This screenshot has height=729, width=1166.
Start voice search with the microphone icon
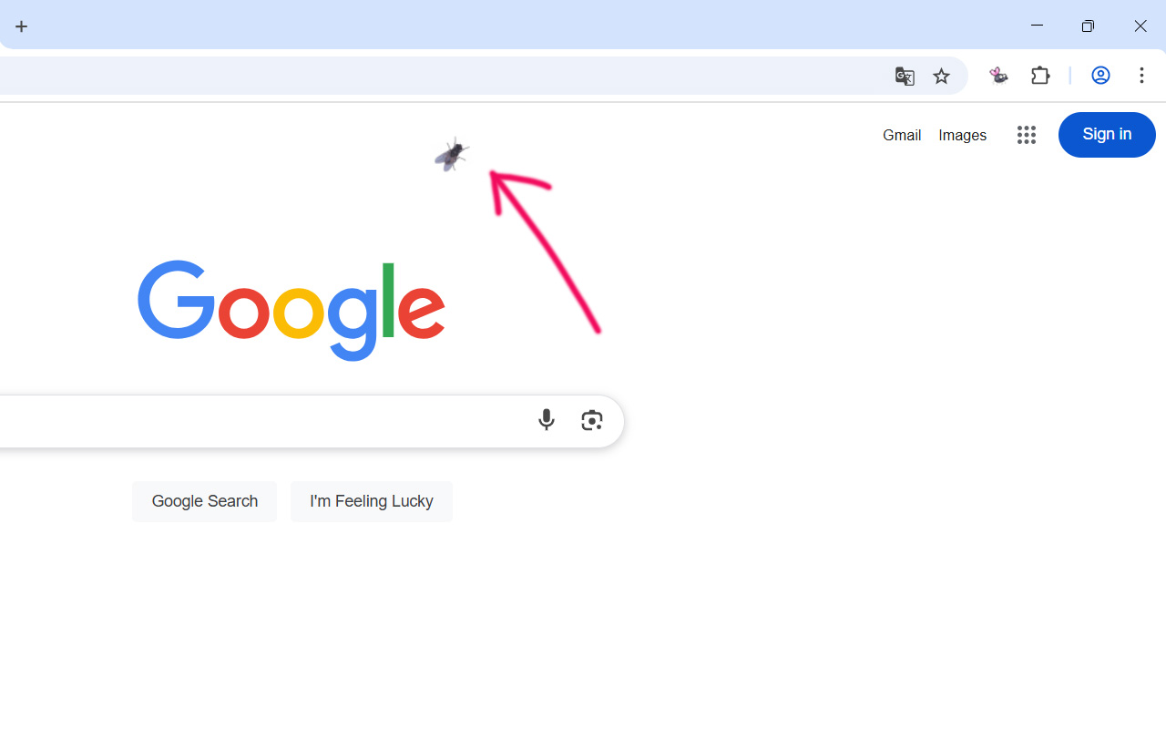pos(547,420)
